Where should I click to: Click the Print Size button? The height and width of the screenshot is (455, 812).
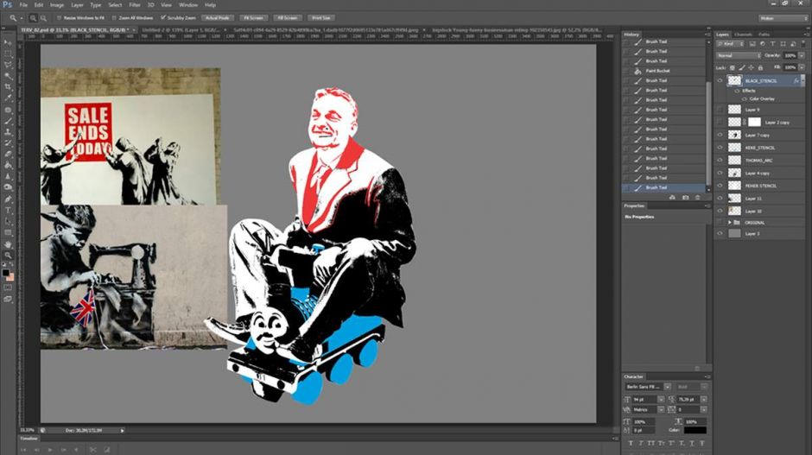[x=321, y=18]
